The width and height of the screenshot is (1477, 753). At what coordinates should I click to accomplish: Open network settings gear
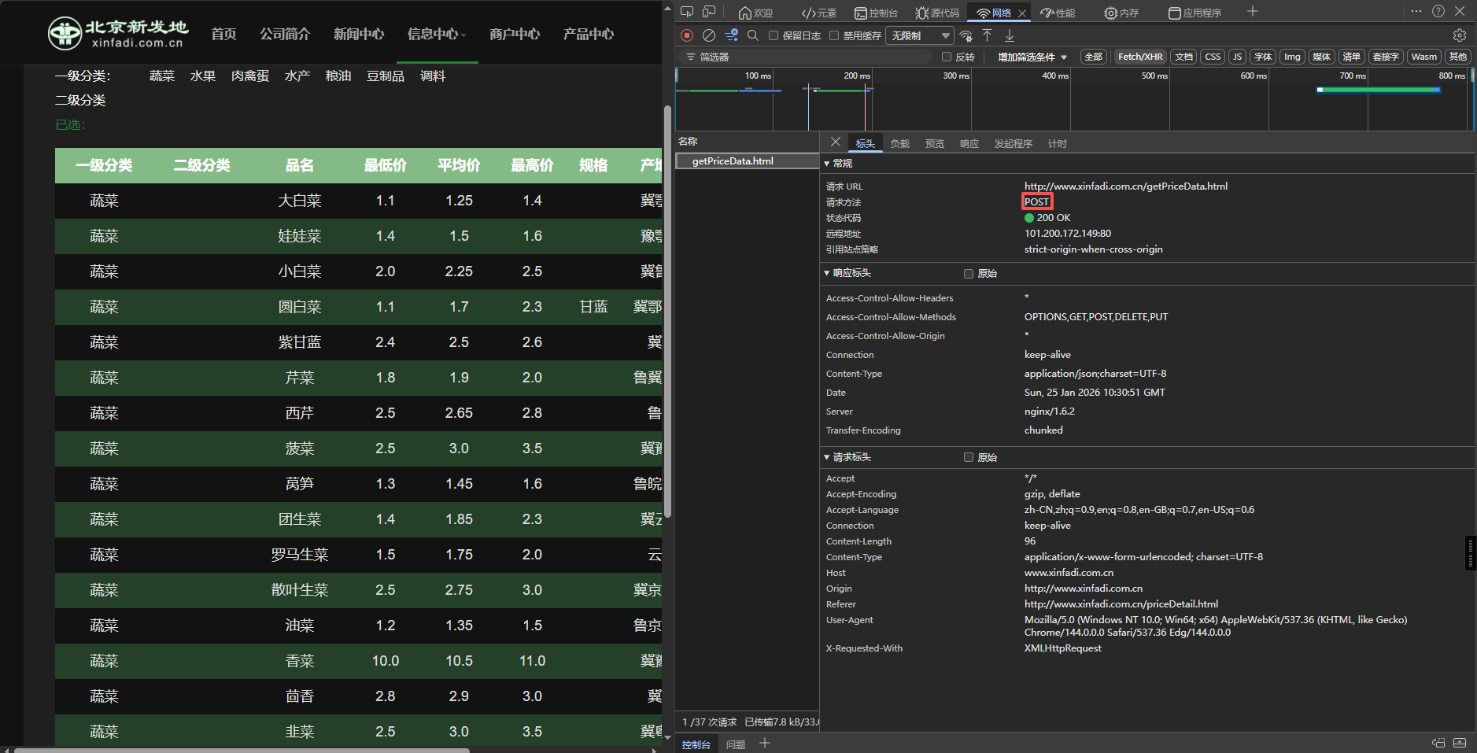coord(1459,35)
